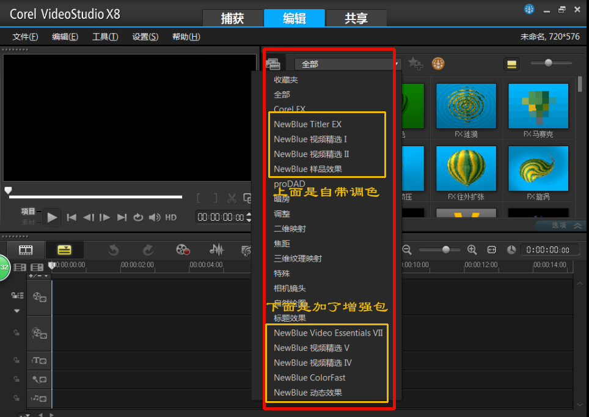This screenshot has height=417, width=589.
Task: Click the redo arrow icon
Action: click(x=148, y=250)
